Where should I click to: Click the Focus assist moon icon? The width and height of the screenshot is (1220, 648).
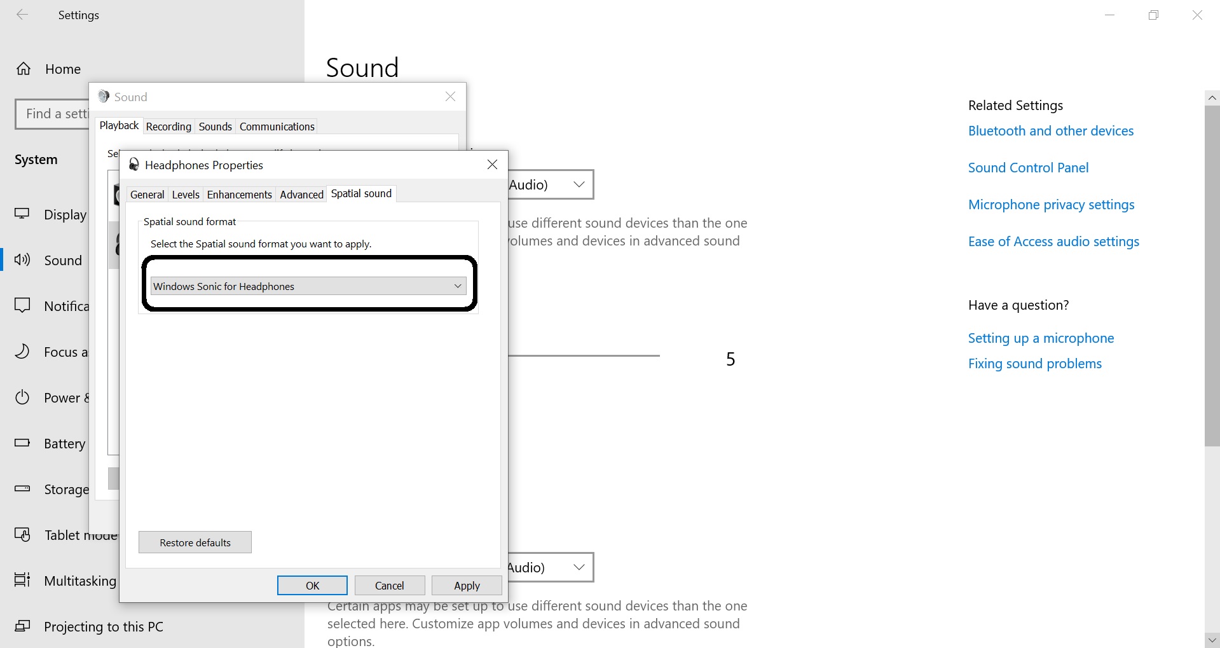pyautogui.click(x=22, y=351)
